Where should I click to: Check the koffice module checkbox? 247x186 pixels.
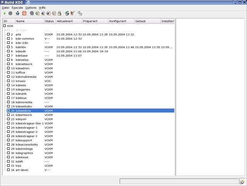coord(8,72)
